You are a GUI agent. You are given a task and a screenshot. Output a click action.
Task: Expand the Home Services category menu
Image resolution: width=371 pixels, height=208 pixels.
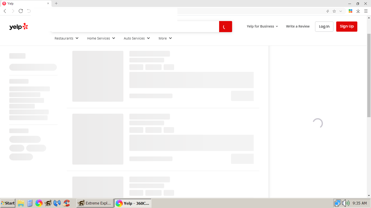(x=101, y=38)
